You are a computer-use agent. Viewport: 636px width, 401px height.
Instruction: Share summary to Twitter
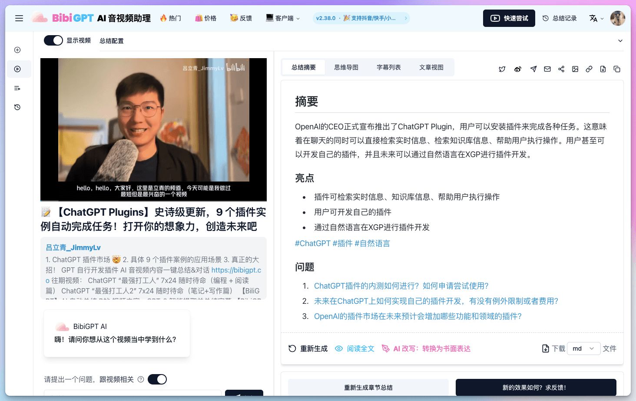click(x=502, y=69)
